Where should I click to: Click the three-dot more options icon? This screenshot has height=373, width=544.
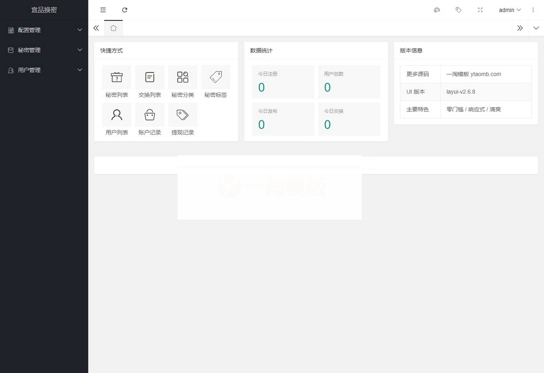[x=533, y=10]
